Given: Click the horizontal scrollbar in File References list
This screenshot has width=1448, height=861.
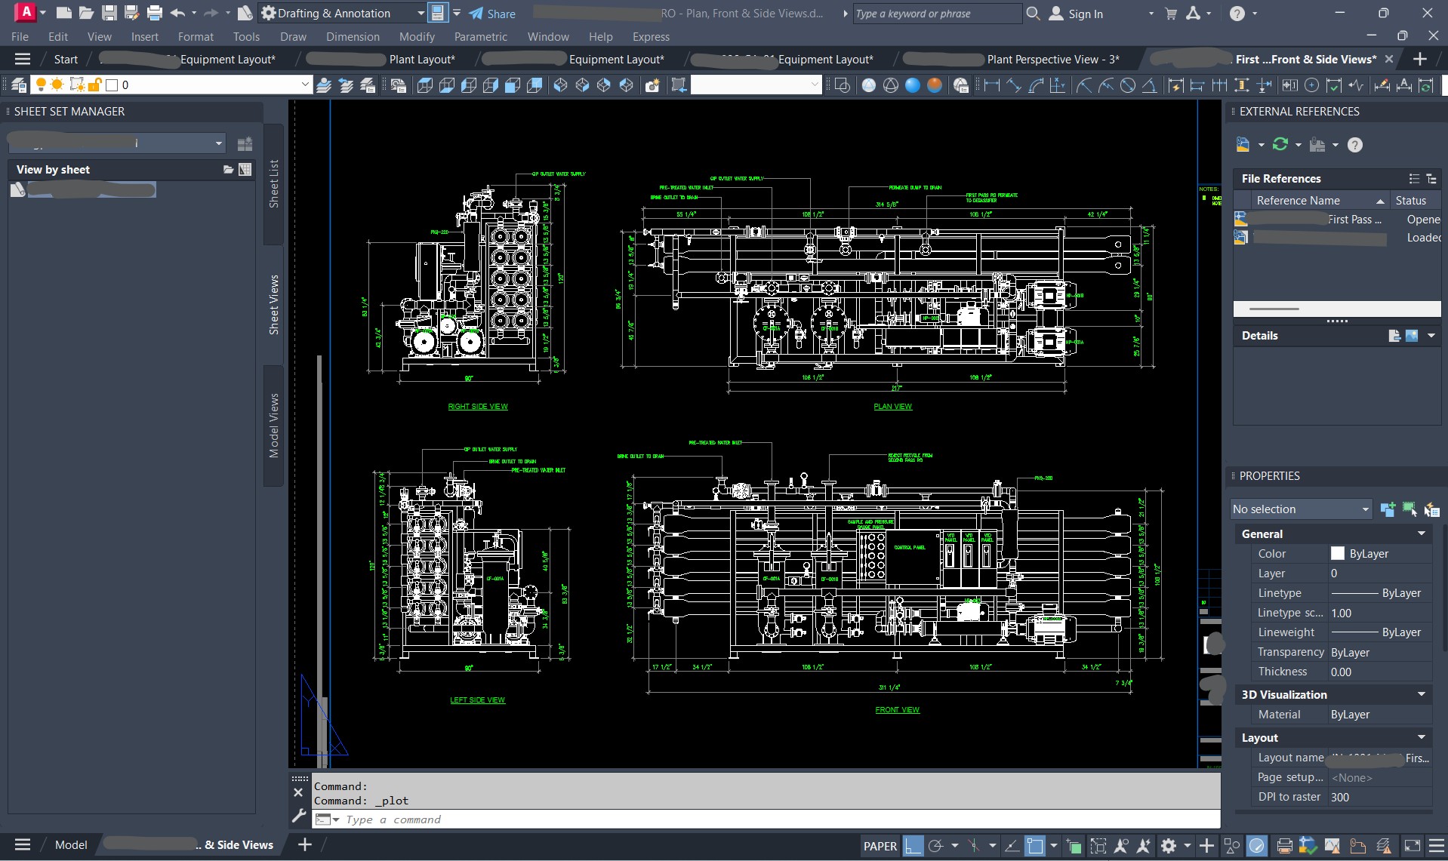Looking at the screenshot, I should [x=1274, y=309].
